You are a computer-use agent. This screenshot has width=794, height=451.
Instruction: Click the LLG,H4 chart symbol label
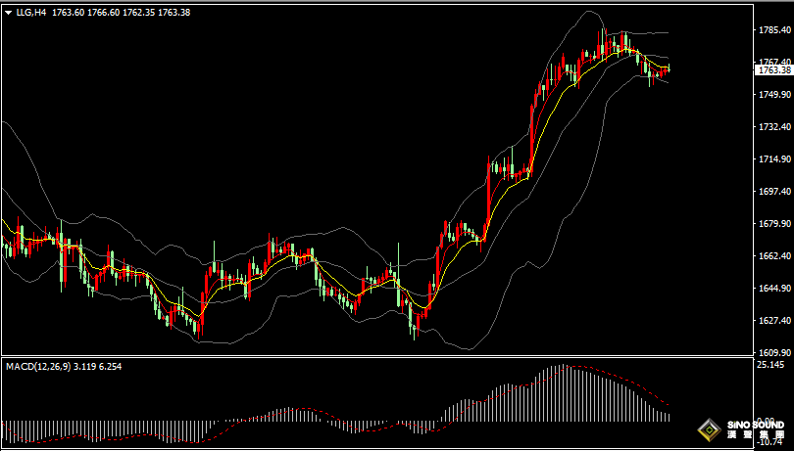[30, 13]
